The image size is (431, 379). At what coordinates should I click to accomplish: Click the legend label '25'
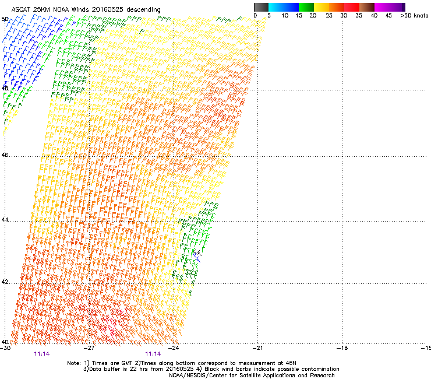[329, 16]
